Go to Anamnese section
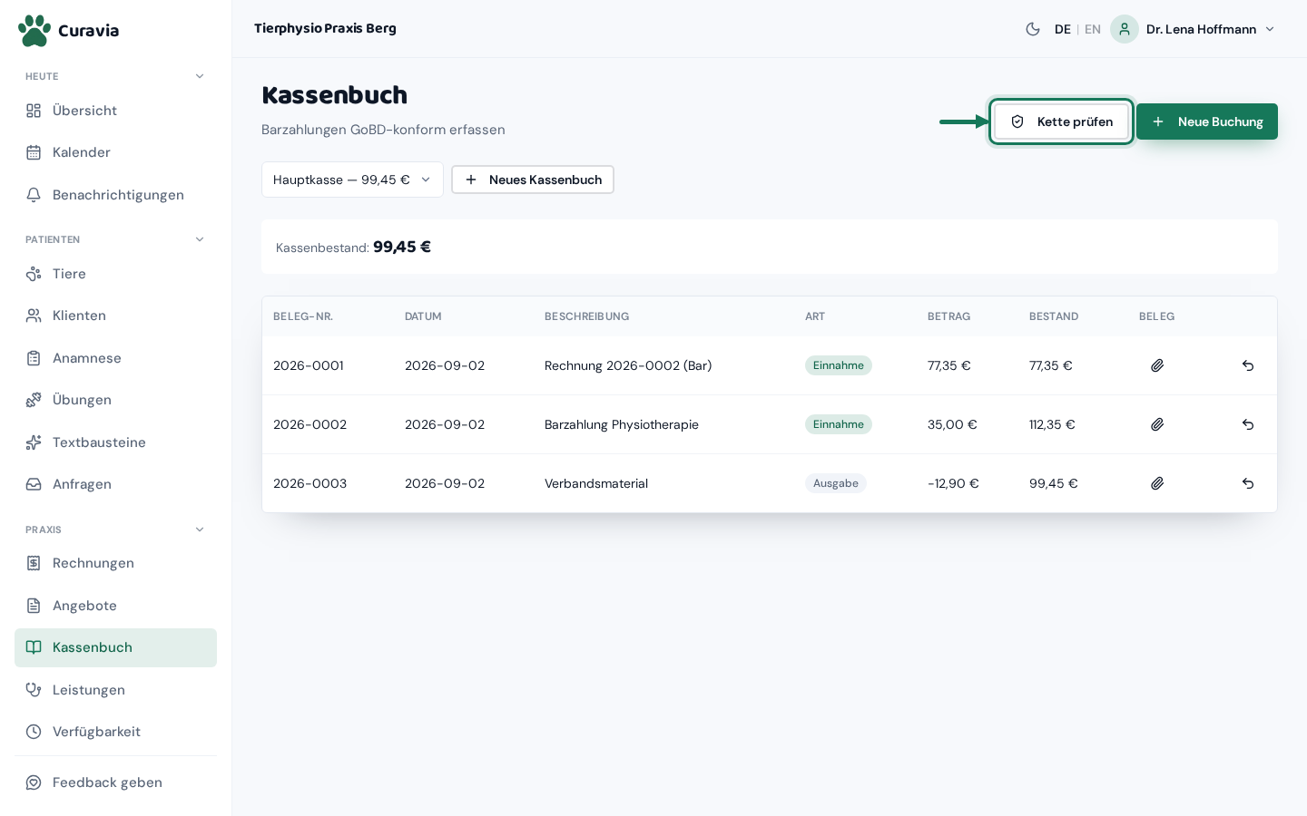Image resolution: width=1307 pixels, height=816 pixels. [115, 358]
